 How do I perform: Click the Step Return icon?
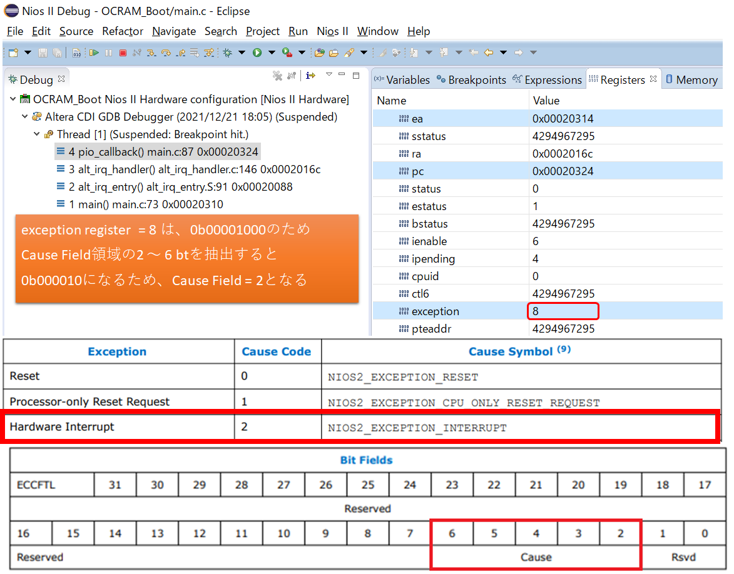181,53
